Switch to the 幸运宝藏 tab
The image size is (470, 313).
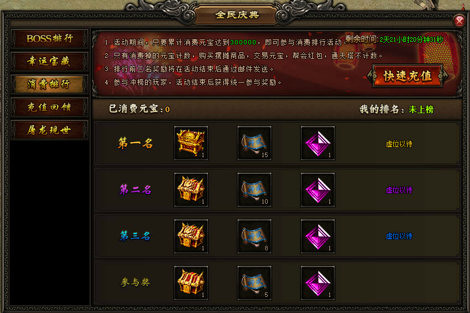(x=49, y=62)
